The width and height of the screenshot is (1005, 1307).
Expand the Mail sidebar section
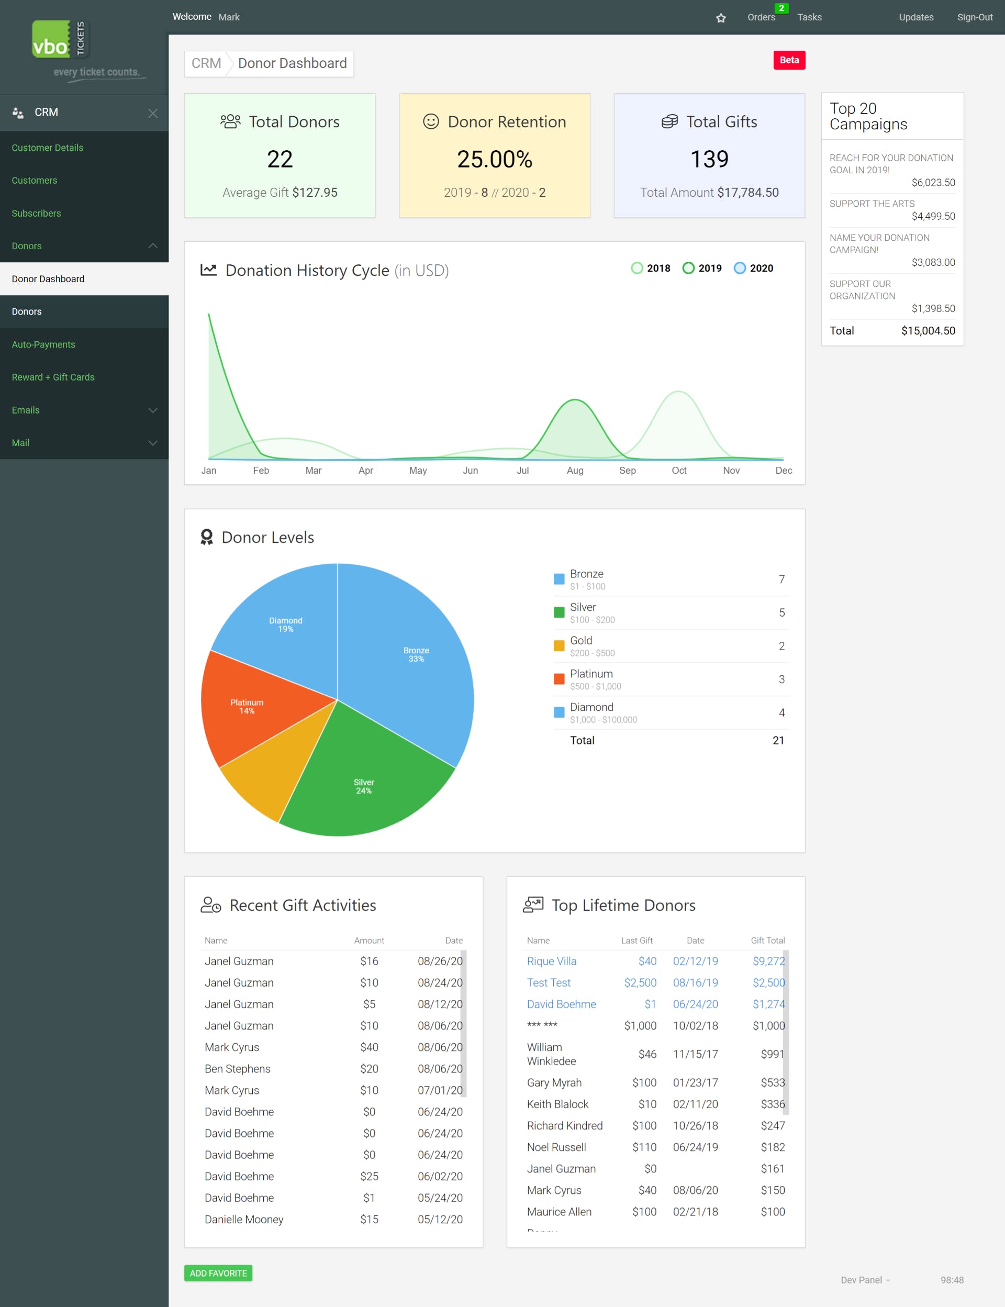(153, 443)
